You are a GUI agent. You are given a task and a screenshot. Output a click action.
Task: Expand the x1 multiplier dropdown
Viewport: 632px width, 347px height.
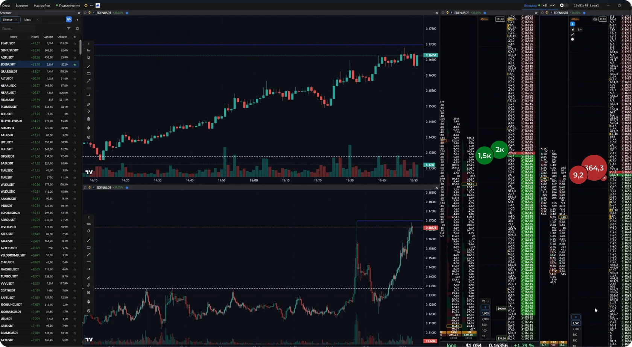click(580, 29)
